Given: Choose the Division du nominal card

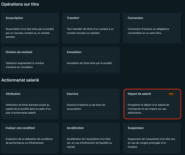Looking at the screenshot, I should (30, 60).
